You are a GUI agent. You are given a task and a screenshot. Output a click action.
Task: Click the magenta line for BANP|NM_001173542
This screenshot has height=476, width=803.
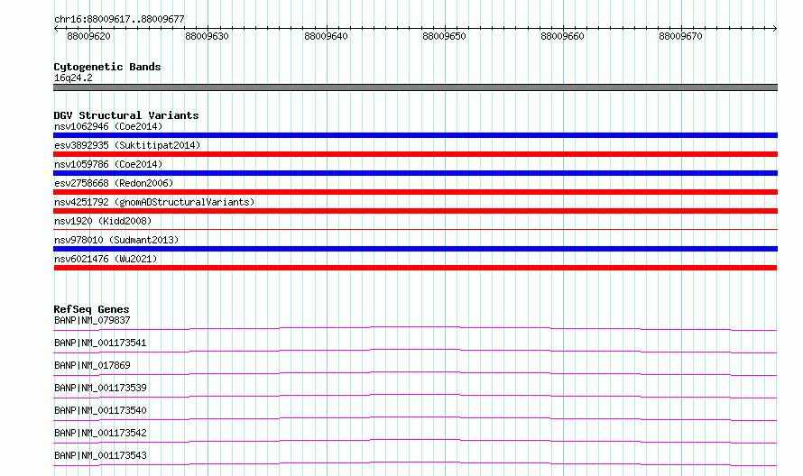415,441
